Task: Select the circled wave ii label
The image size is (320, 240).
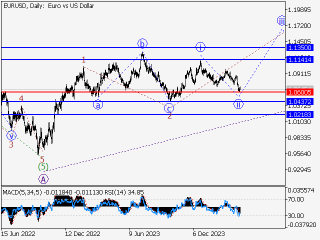Action: pyautogui.click(x=238, y=104)
